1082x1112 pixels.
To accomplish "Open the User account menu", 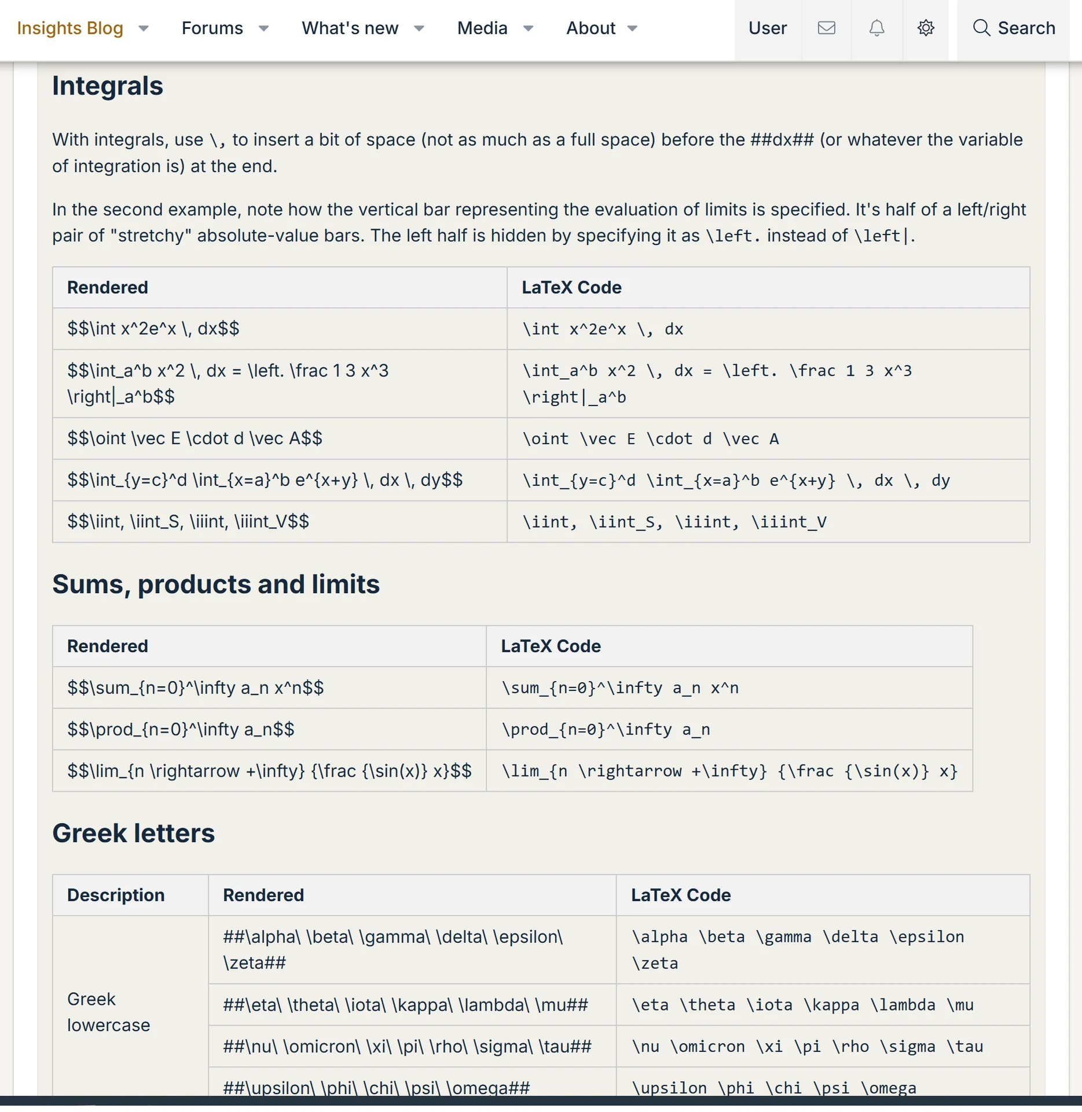I will pos(767,28).
